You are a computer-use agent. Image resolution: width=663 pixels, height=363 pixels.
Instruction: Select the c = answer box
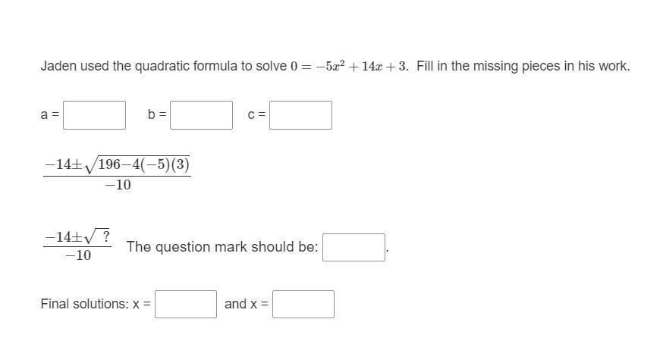click(300, 115)
